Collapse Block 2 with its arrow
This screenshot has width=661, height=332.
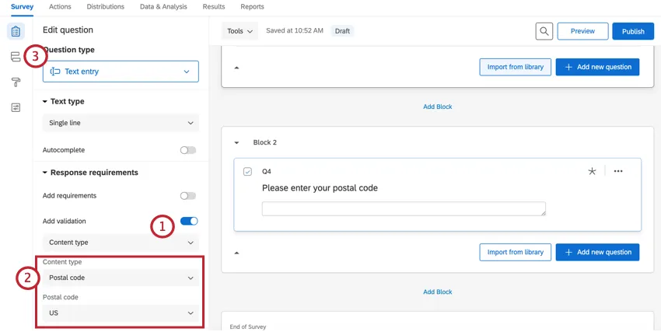tap(236, 143)
